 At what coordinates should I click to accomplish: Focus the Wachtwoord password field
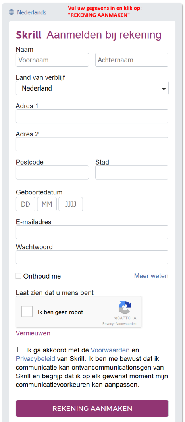point(92,257)
